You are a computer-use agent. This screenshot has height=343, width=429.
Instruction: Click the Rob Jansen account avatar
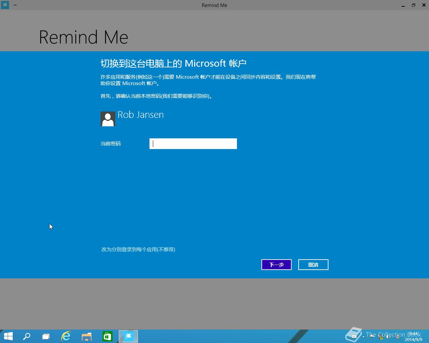point(108,119)
